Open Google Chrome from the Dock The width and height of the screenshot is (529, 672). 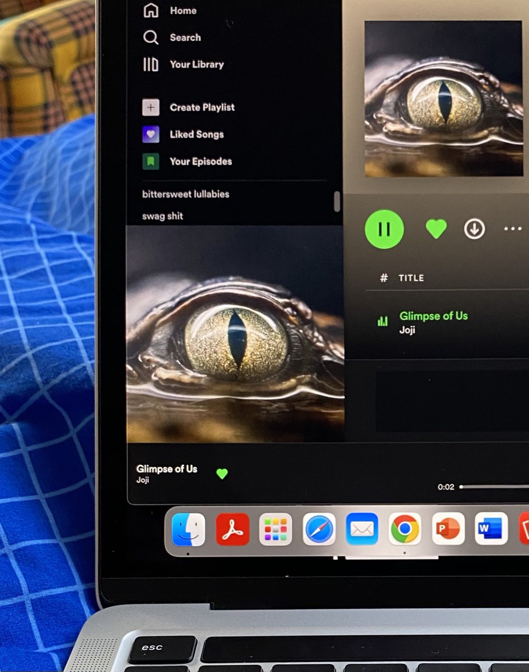coord(405,529)
